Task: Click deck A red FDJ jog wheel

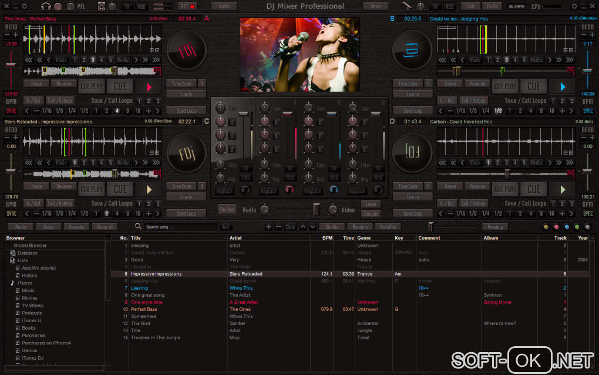Action: 186,50
